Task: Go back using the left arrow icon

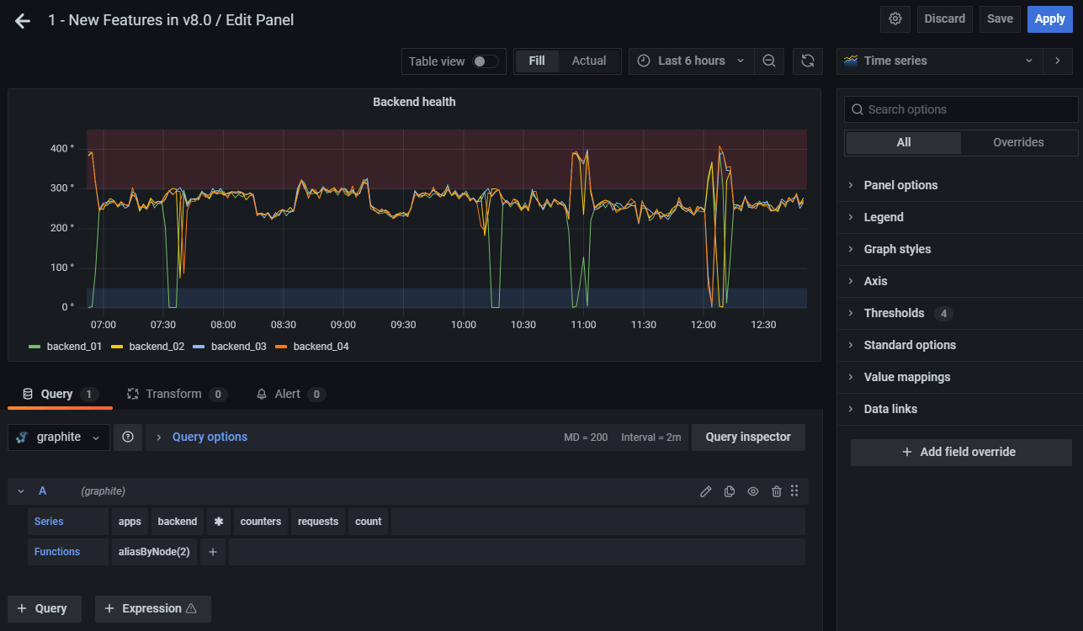Action: [22, 20]
